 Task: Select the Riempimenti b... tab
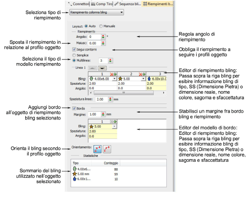pos(157,4)
